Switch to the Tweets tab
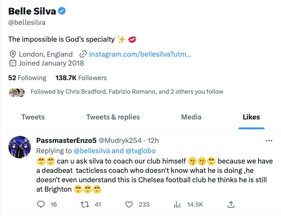 [x=33, y=117]
